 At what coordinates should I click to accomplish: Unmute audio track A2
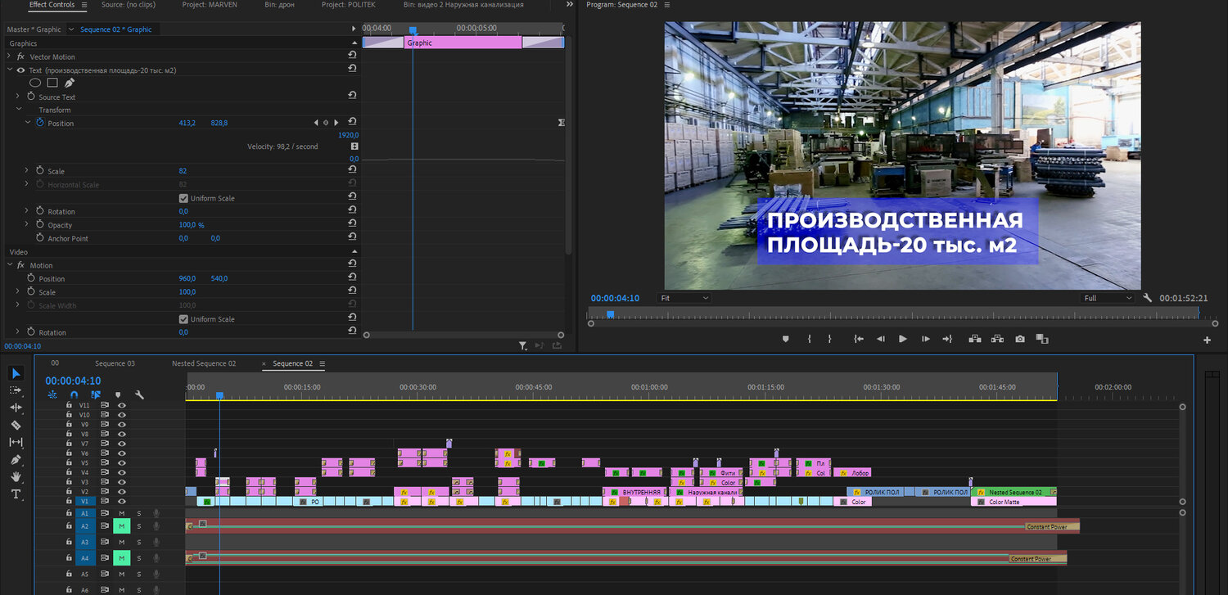pyautogui.click(x=121, y=526)
